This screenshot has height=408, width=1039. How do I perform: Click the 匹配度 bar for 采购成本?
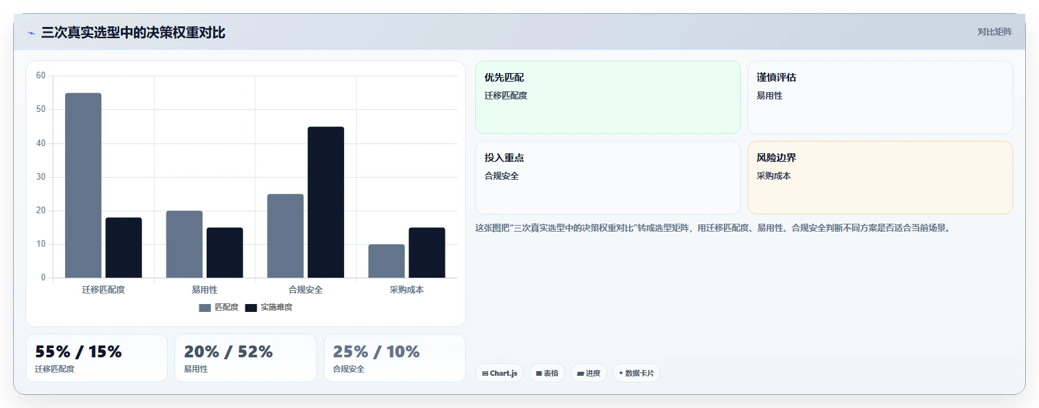click(x=386, y=261)
